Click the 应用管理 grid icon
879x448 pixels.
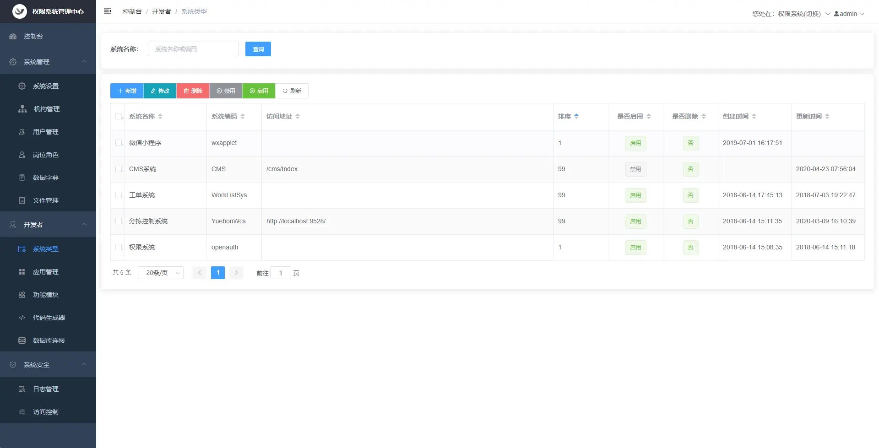coord(22,272)
